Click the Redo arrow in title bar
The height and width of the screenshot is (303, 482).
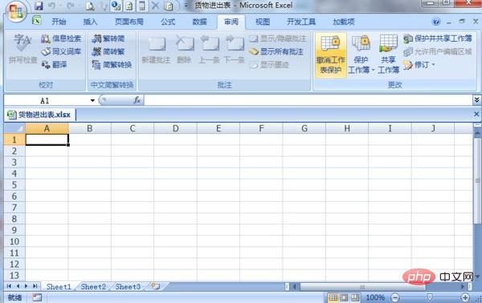click(71, 6)
